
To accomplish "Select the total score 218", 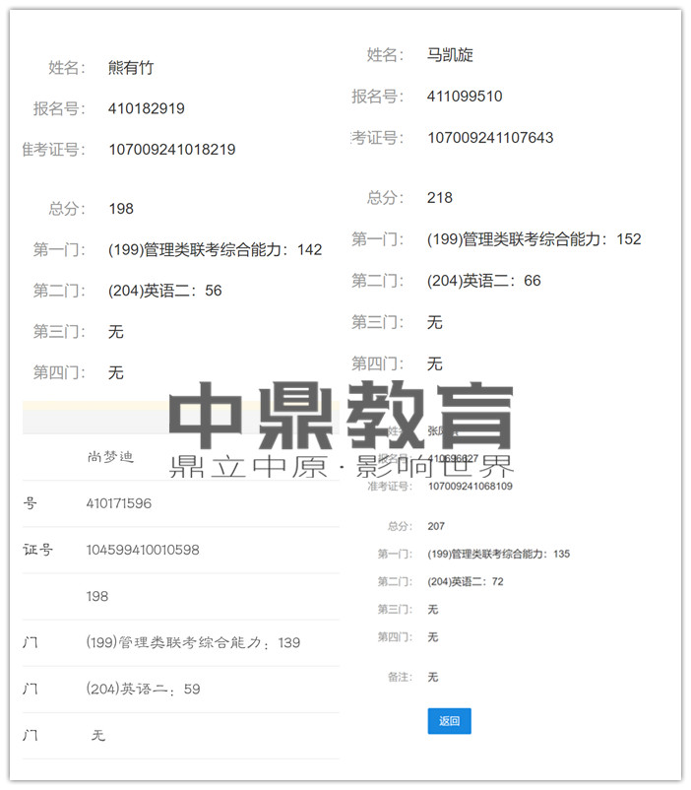I will 440,197.
